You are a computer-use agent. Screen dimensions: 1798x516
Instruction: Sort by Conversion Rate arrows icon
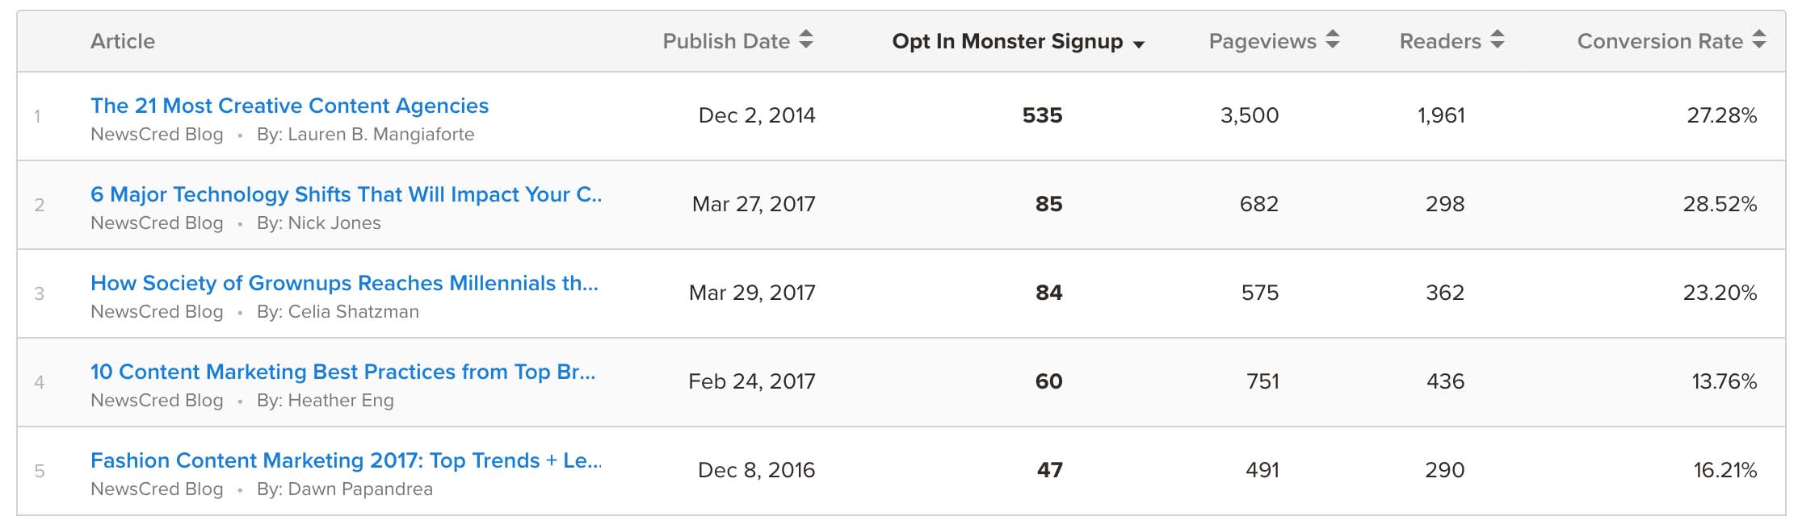click(x=1759, y=40)
